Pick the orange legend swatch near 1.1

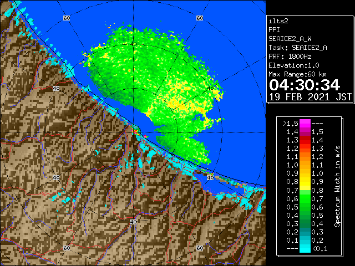(x=305, y=157)
